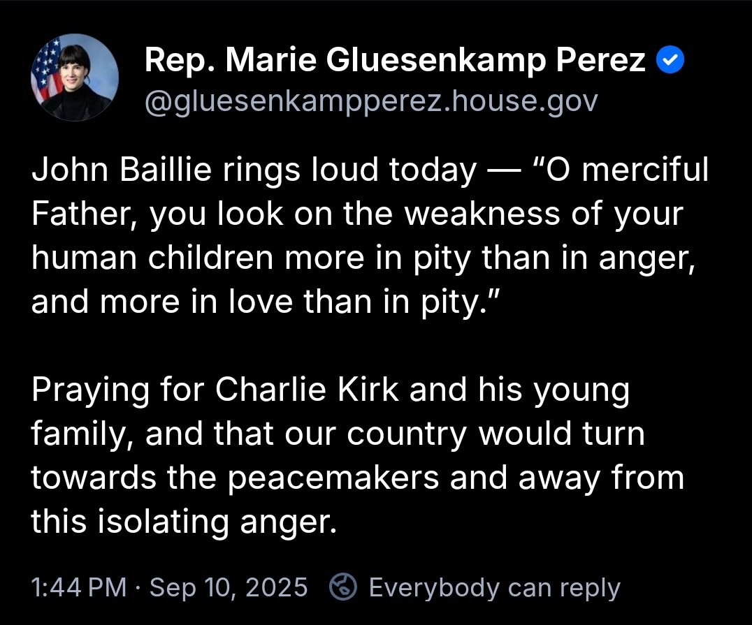Screen dimensions: 752x625
Task: Click the "Charlie Kirk" name in post
Action: (x=307, y=391)
